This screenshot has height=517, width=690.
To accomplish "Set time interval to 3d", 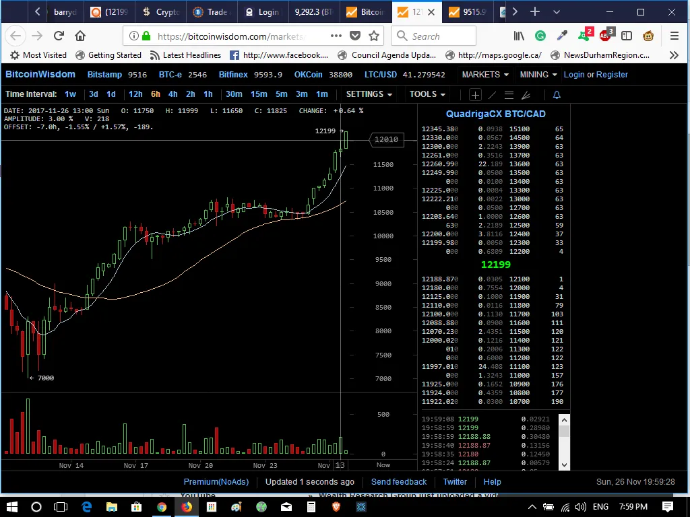I will click(93, 94).
